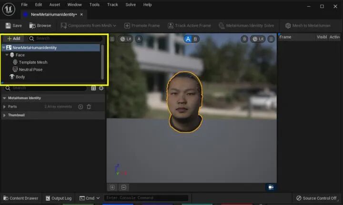Screen dimensions: 343x205
Task: Switch to A view in center toggle
Action: pos(188,39)
